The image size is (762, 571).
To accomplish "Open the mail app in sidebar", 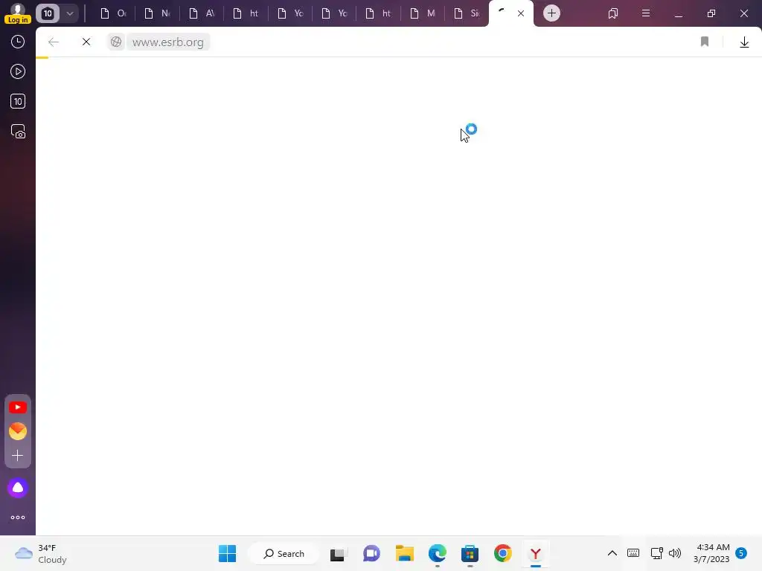I will click(18, 431).
